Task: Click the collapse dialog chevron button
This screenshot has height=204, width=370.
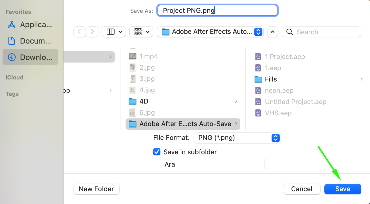Action: (x=273, y=32)
